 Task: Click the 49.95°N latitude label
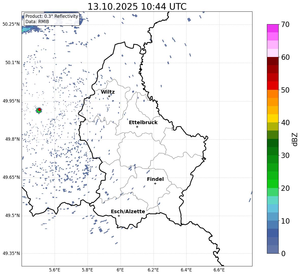[11, 101]
